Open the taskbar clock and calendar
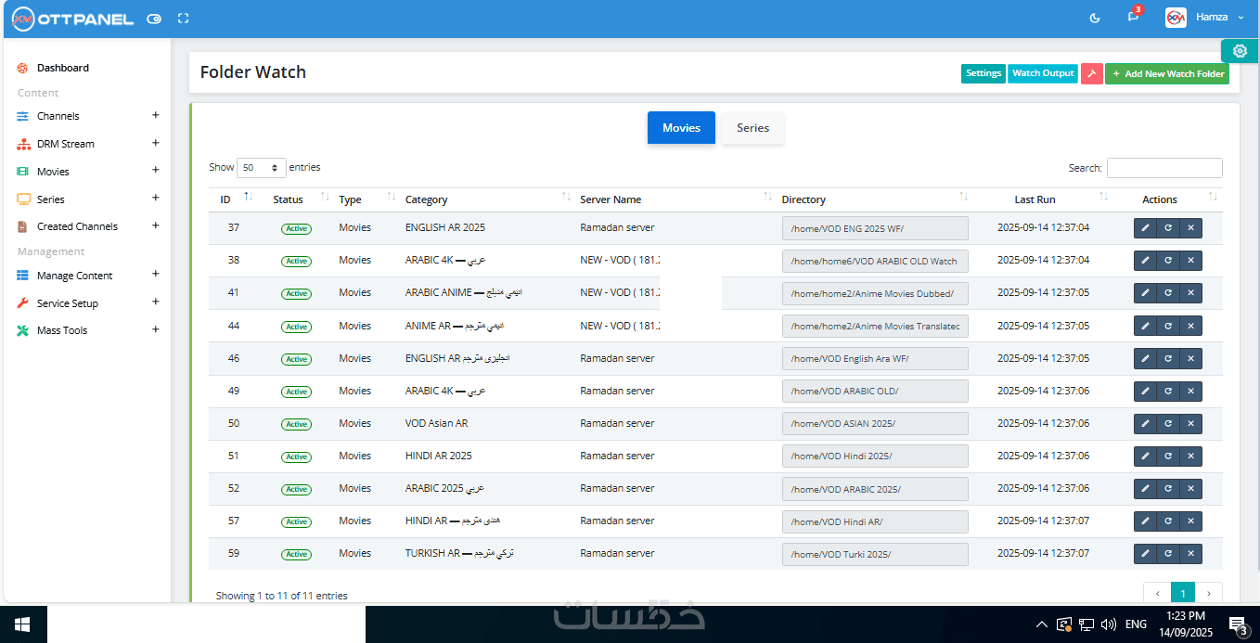The width and height of the screenshot is (1260, 643). point(1185,624)
